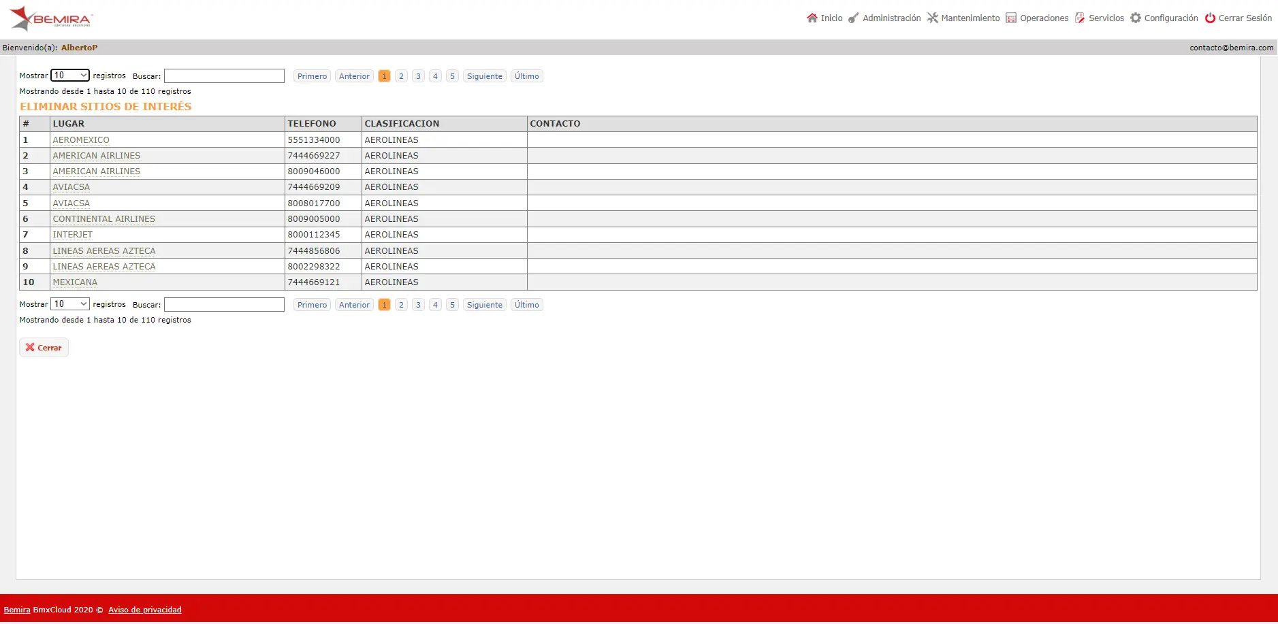Click the Configuración gear icon
The width and height of the screenshot is (1278, 624).
1136,18
